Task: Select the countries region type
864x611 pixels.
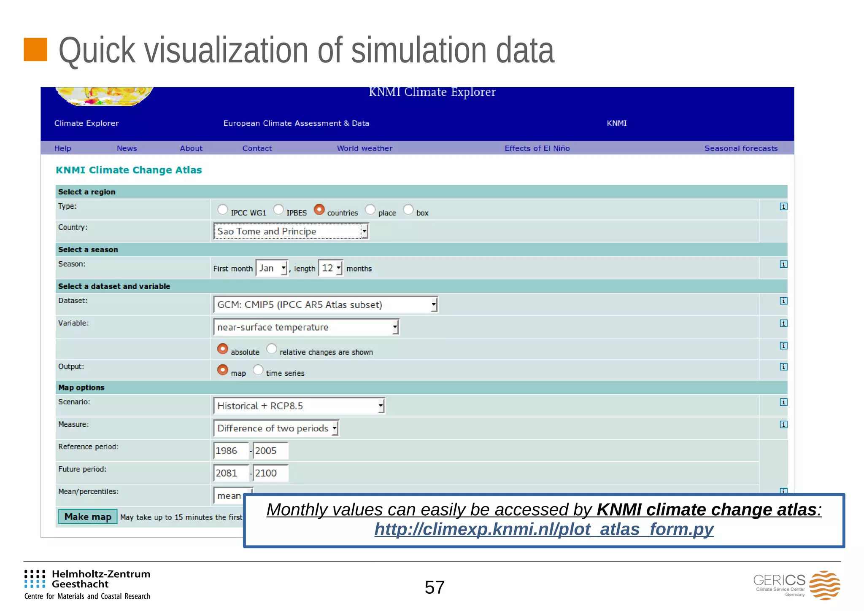Action: point(319,210)
